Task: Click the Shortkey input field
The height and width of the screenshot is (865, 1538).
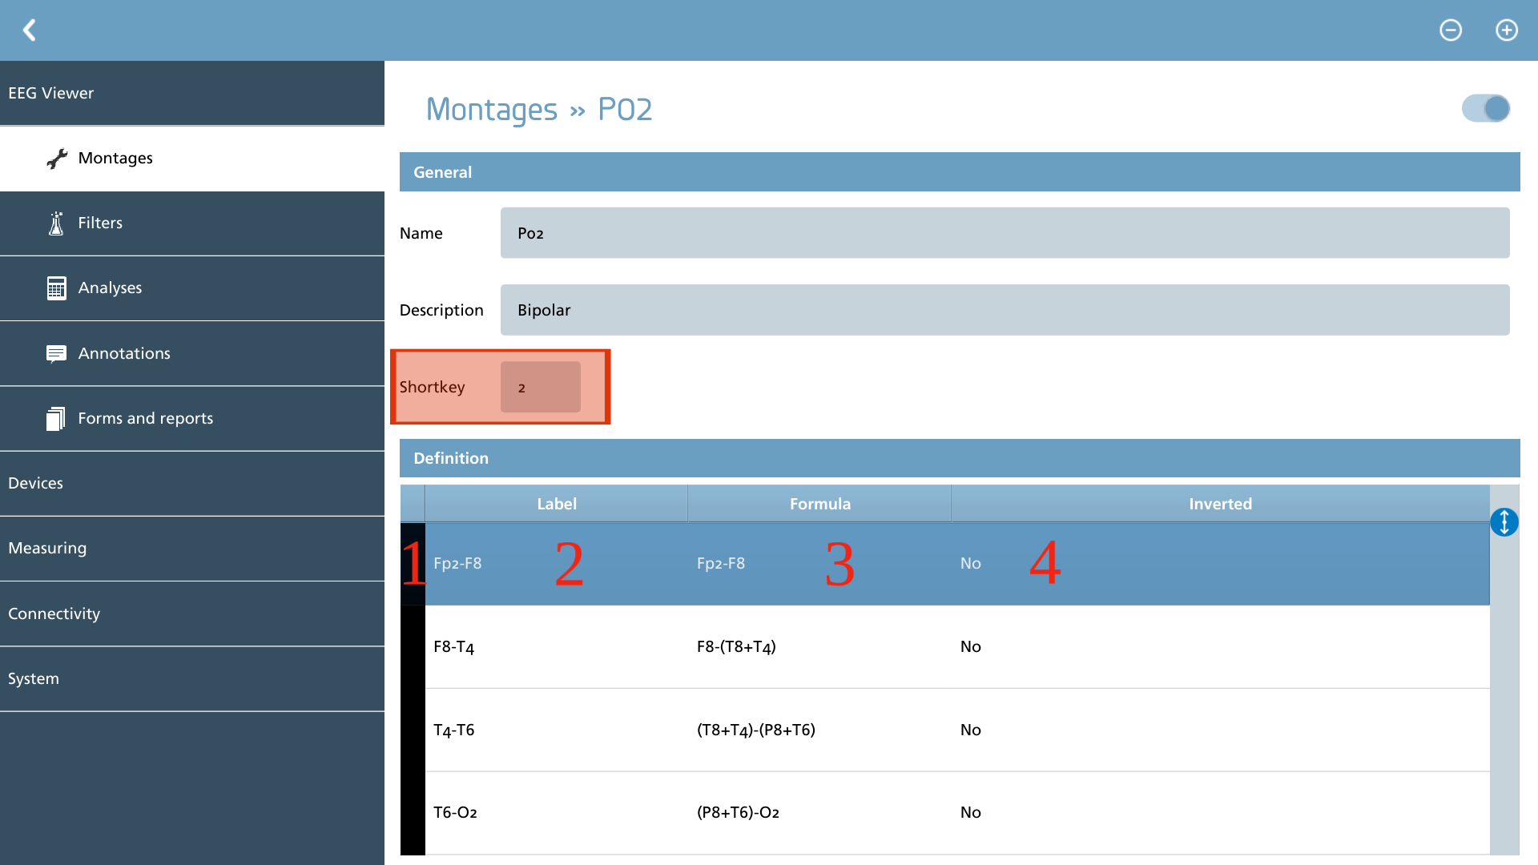Action: (541, 387)
